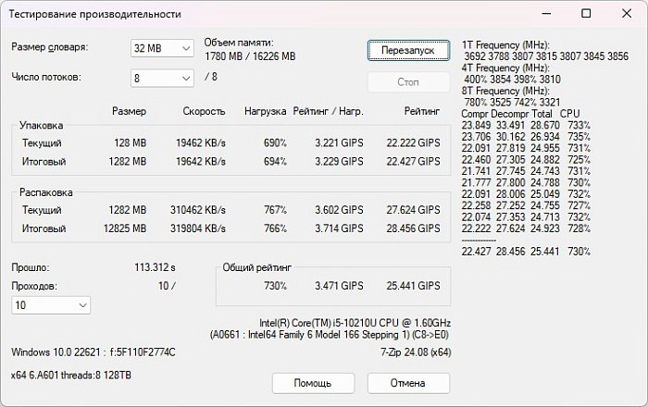Click the log summary row with 25.441
The height and width of the screenshot is (407, 648).
[x=526, y=252]
